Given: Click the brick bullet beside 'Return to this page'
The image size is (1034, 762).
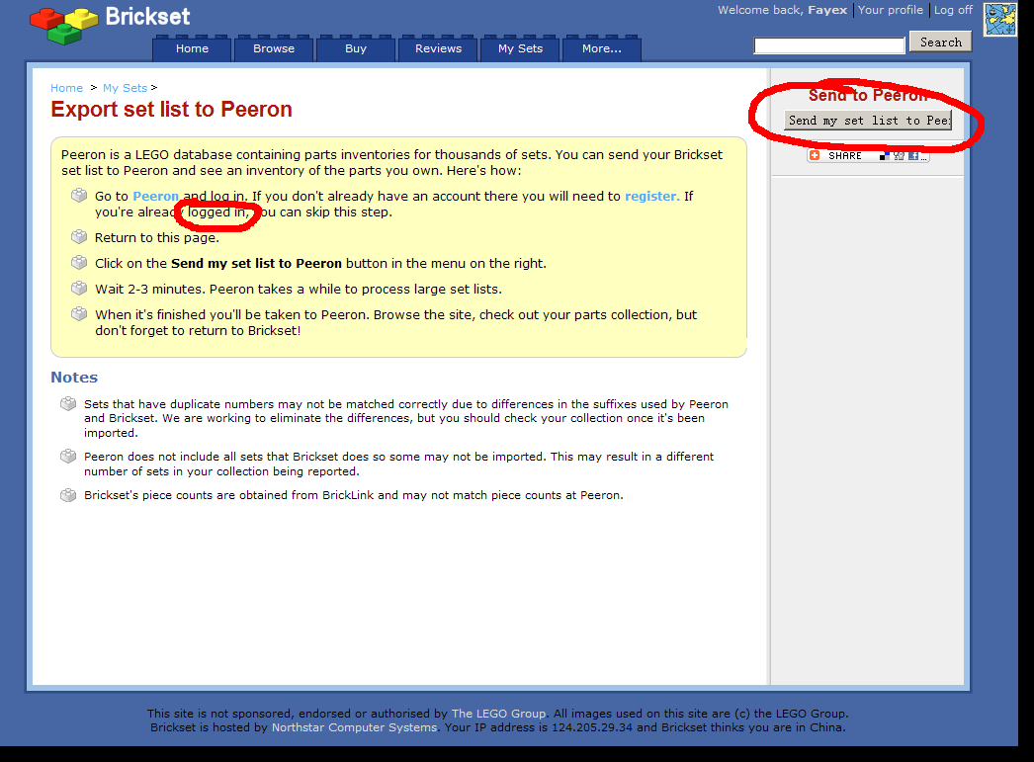Looking at the screenshot, I should click(79, 236).
